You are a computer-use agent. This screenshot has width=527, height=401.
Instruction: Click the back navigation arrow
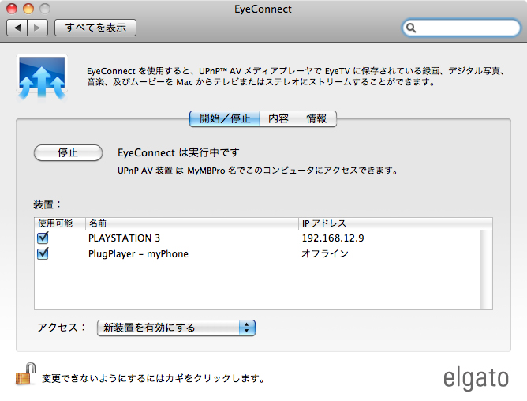pos(17,28)
